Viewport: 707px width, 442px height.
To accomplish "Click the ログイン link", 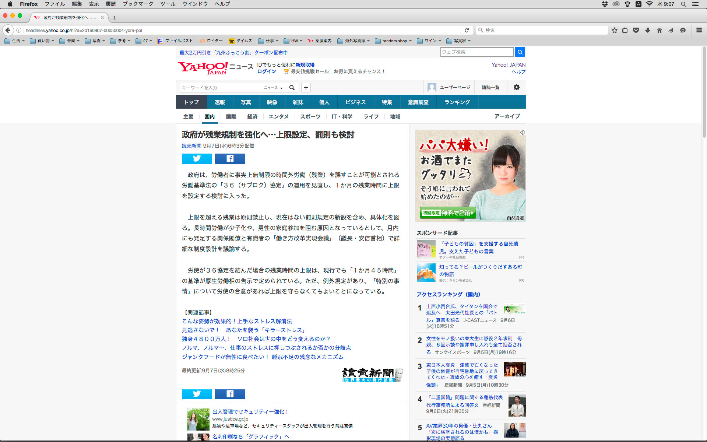I will pos(266,71).
